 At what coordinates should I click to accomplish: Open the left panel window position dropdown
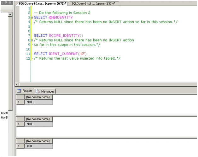click(2, 3)
